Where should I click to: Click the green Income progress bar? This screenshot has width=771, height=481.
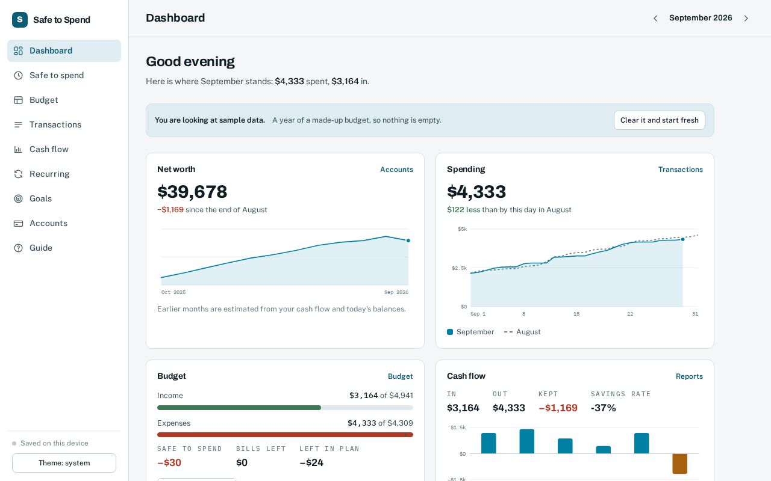pyautogui.click(x=239, y=408)
